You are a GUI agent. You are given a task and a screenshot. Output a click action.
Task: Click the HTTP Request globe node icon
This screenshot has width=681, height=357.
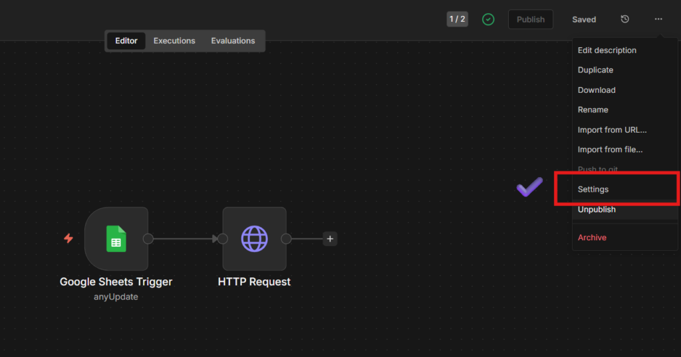pos(254,239)
